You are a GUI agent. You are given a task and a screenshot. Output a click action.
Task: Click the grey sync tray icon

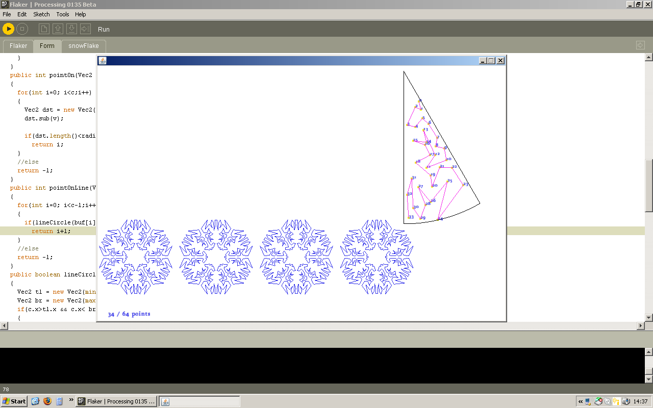pyautogui.click(x=608, y=401)
